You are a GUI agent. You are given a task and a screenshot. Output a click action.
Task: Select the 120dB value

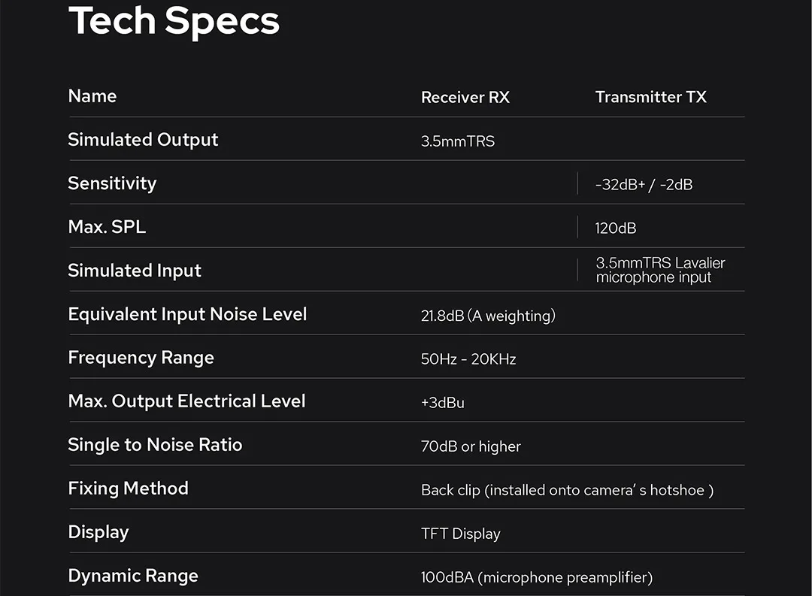click(x=616, y=228)
